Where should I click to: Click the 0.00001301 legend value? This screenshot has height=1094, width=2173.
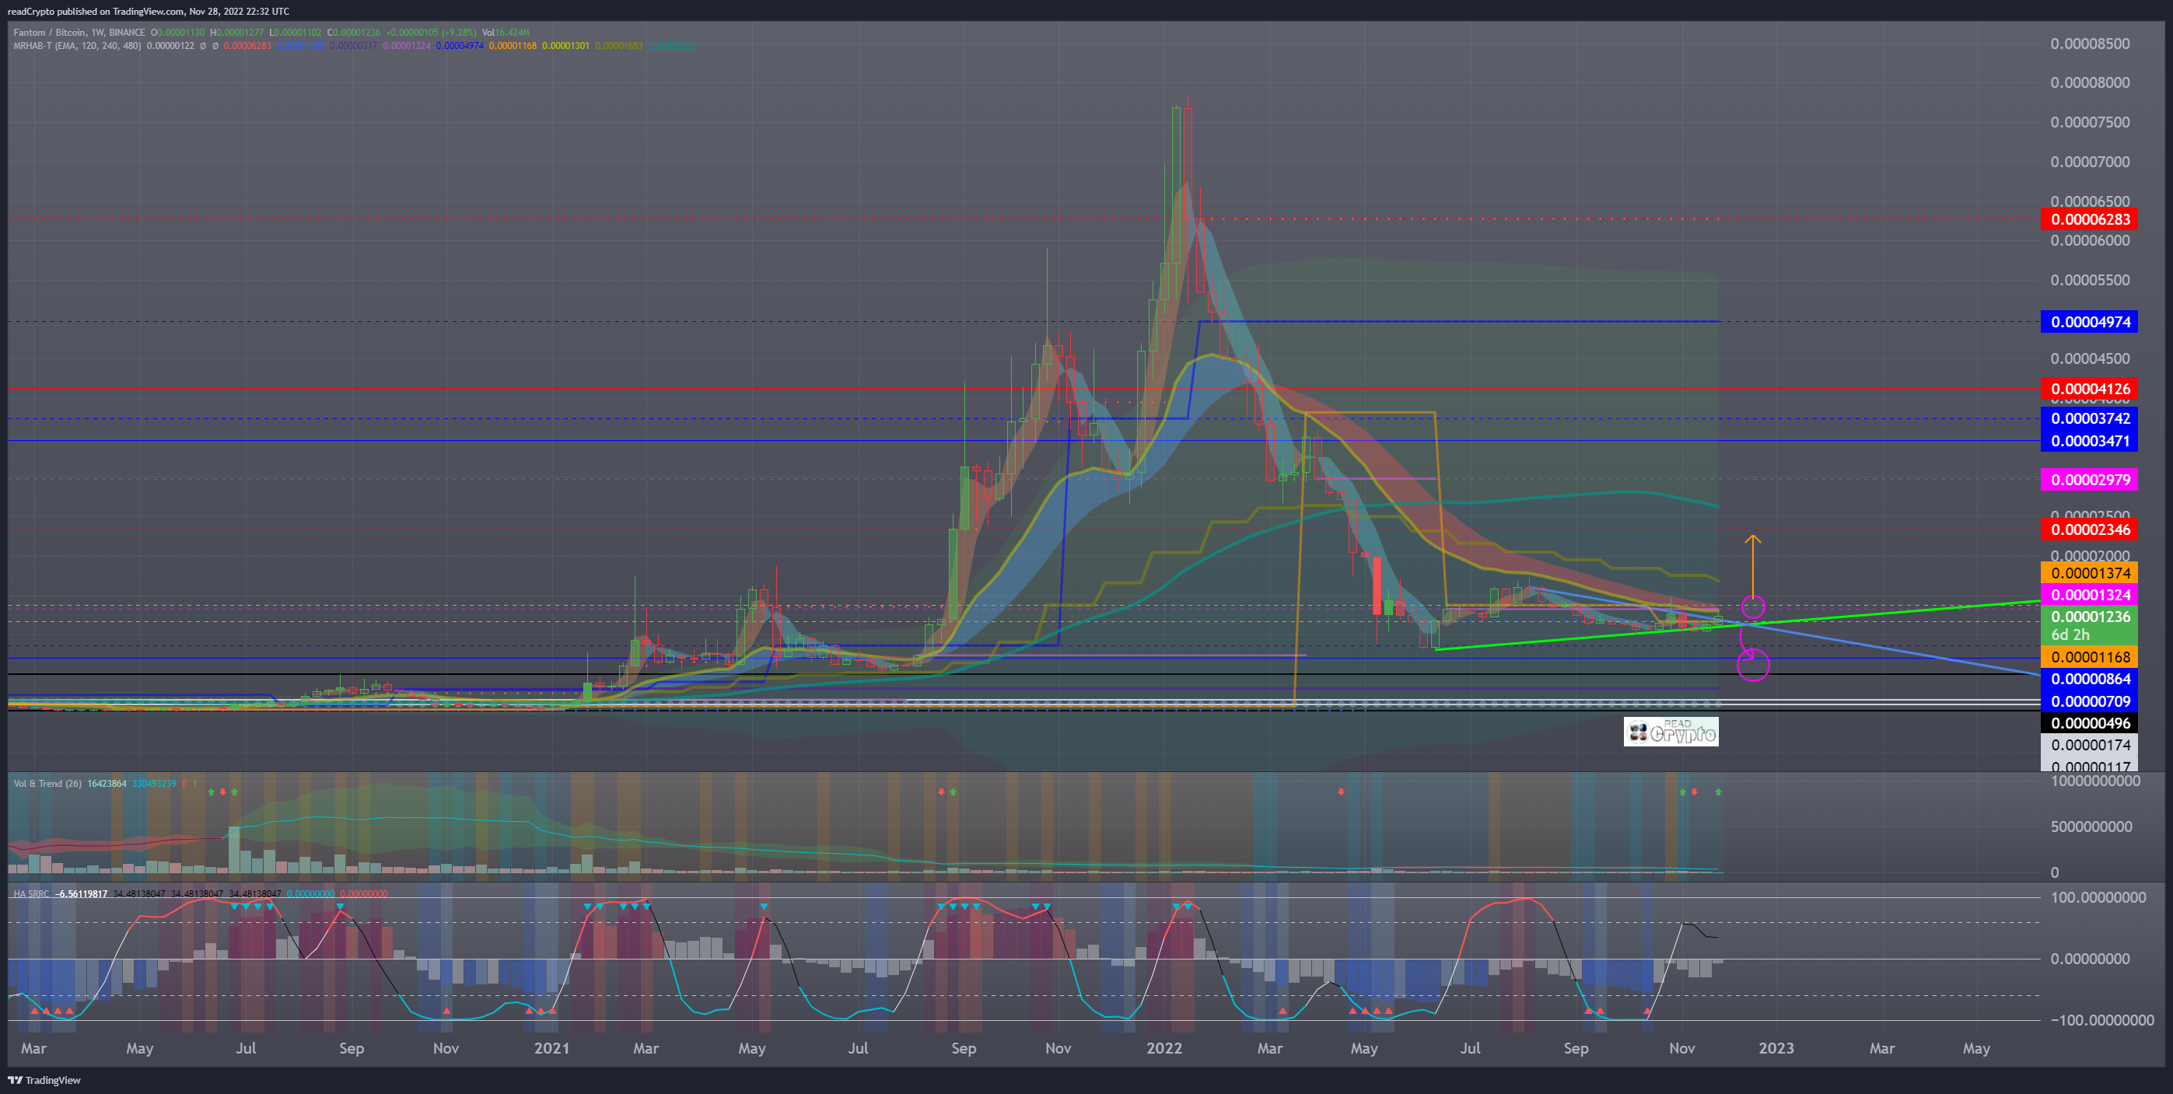tap(565, 46)
